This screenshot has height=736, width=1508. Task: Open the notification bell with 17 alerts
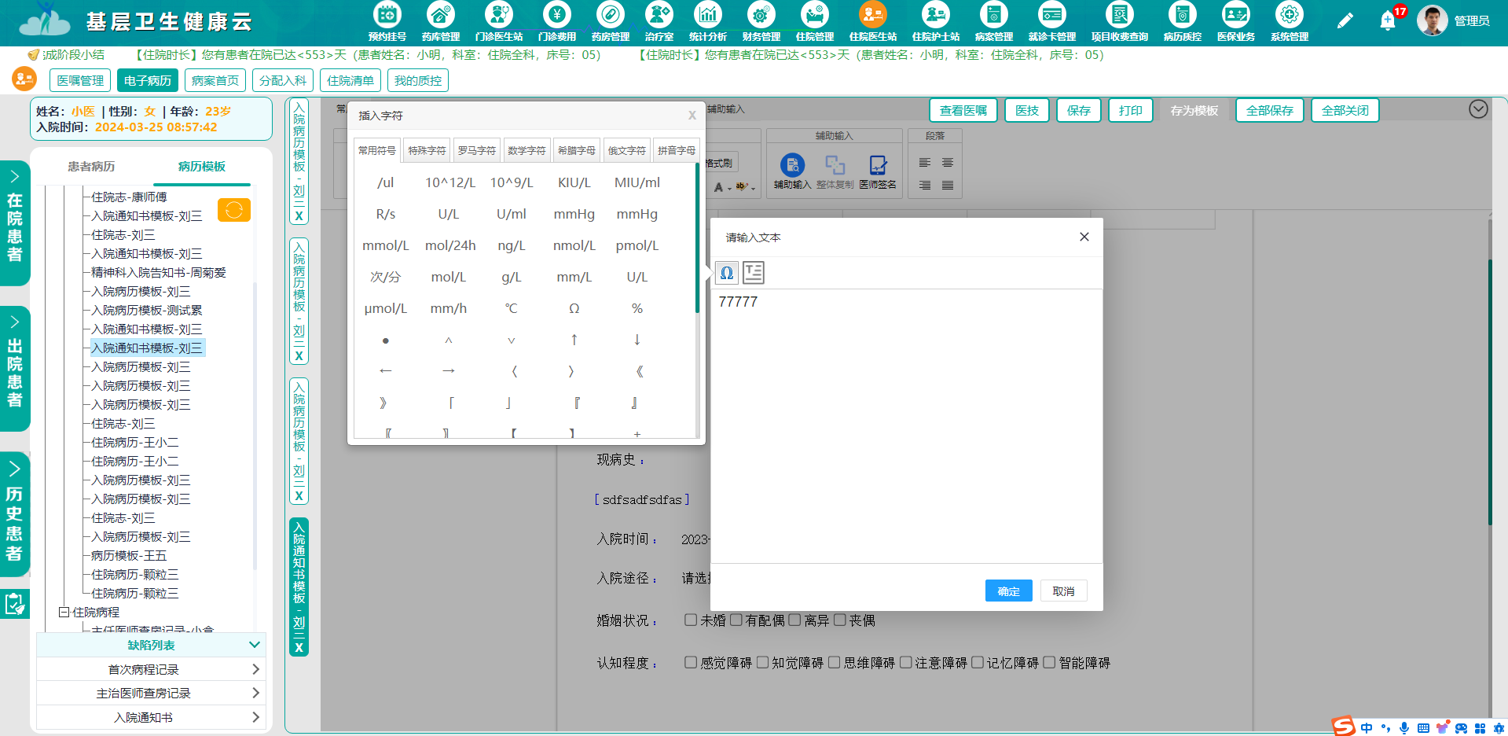[1388, 20]
